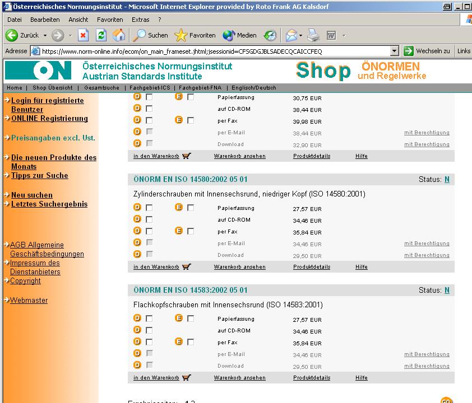Check English Papierfassung for ISO 14583
The height and width of the screenshot is (403, 472).
(191, 318)
